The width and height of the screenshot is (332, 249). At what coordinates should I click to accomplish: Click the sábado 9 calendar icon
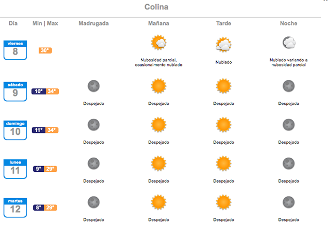coord(15,91)
